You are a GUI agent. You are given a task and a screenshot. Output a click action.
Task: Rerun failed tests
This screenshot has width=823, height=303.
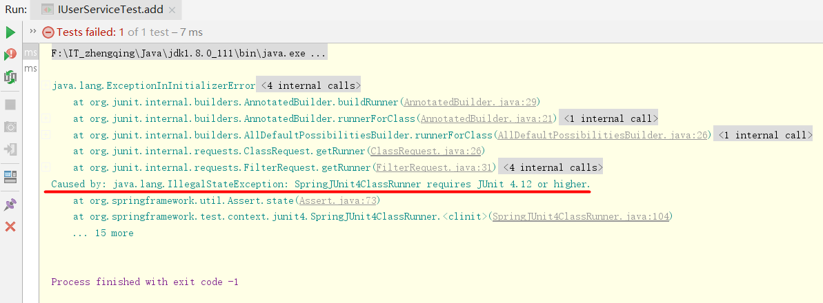coord(10,54)
